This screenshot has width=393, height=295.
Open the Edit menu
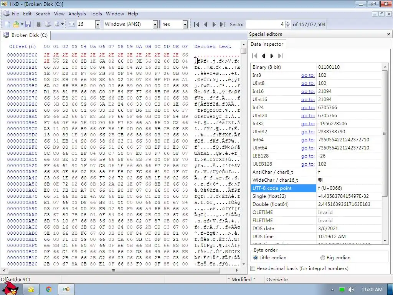point(27,14)
